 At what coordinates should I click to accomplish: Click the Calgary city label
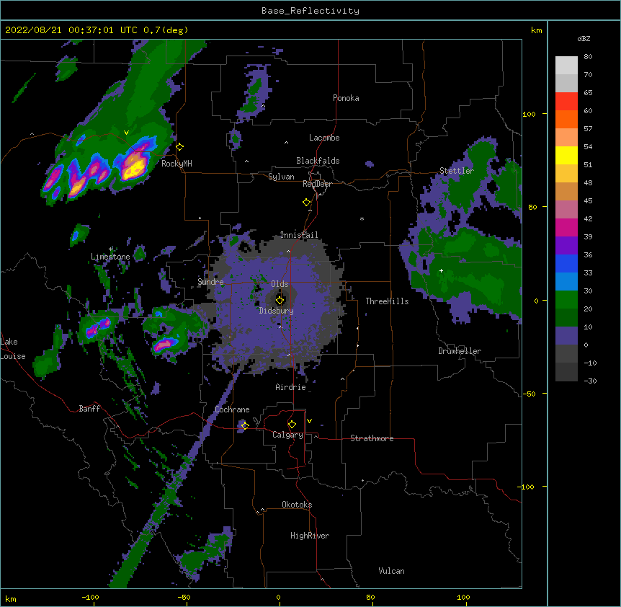coord(287,435)
